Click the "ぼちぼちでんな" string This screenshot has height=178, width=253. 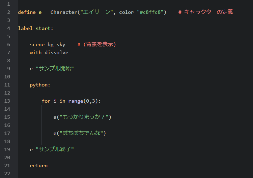pyautogui.click(x=81, y=133)
